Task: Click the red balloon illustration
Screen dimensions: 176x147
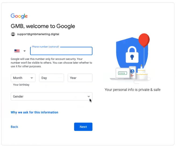Action: click(144, 40)
